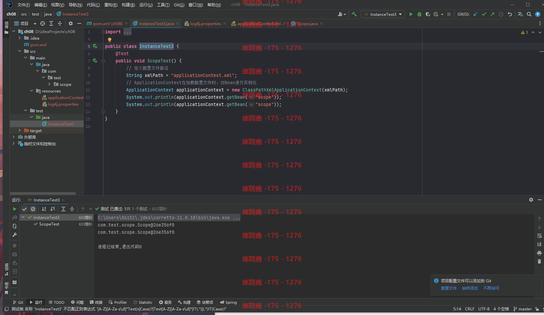The width and height of the screenshot is (544, 315).
Task: Expand all in the Project panel toolbar
Action: pyautogui.click(x=51, y=23)
